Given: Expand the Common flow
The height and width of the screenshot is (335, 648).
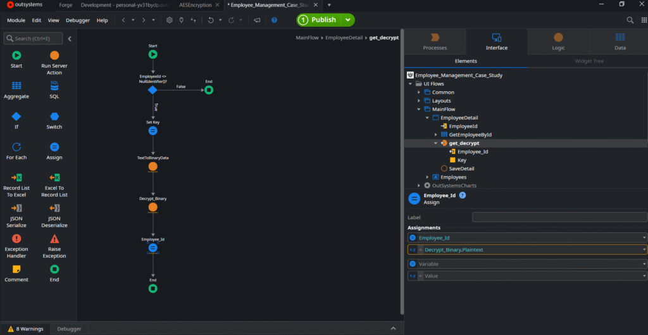Looking at the screenshot, I should pyautogui.click(x=419, y=92).
